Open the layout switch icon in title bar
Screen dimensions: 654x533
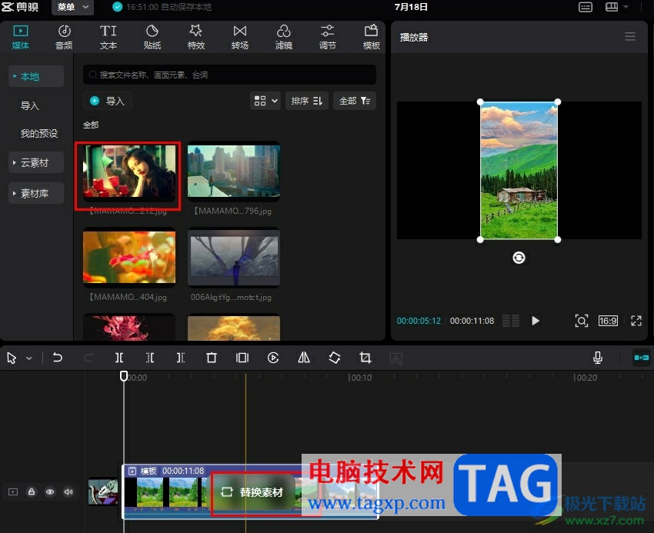(x=612, y=7)
